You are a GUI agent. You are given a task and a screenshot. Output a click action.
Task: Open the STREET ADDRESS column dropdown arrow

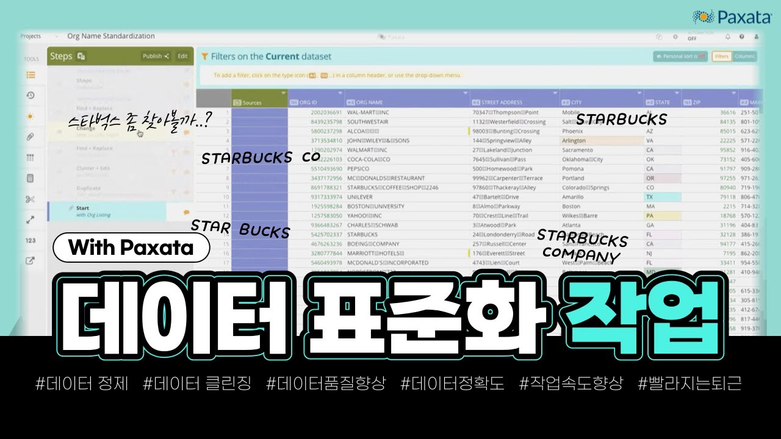pyautogui.click(x=555, y=93)
